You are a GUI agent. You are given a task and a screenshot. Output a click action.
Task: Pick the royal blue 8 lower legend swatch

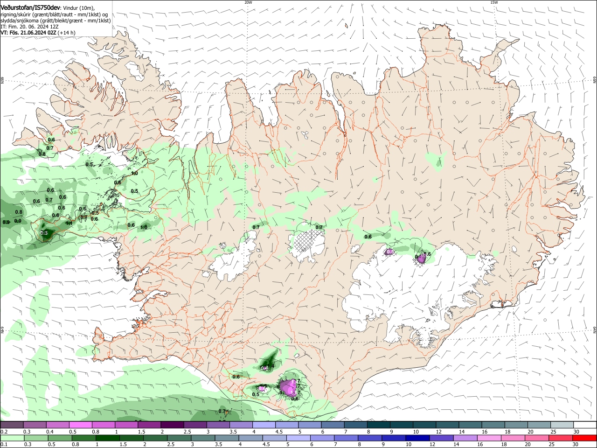[x=369, y=438]
